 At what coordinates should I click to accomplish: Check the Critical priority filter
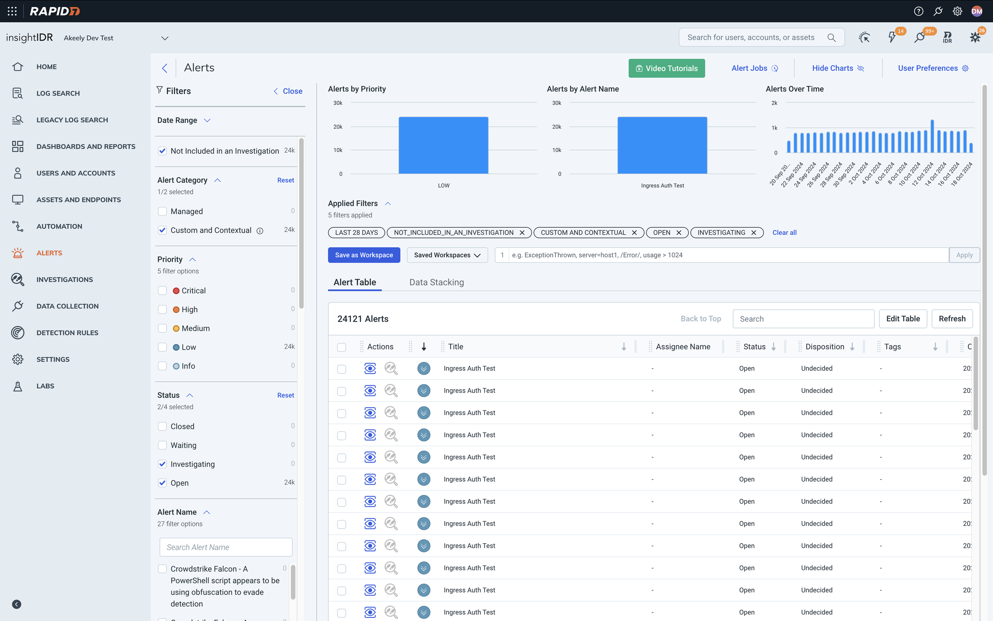tap(162, 290)
